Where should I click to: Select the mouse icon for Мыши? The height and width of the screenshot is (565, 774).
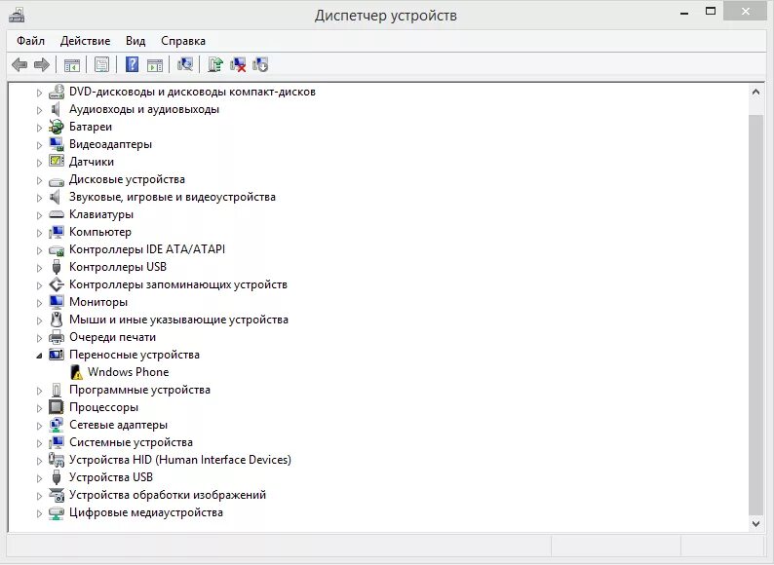coord(57,320)
